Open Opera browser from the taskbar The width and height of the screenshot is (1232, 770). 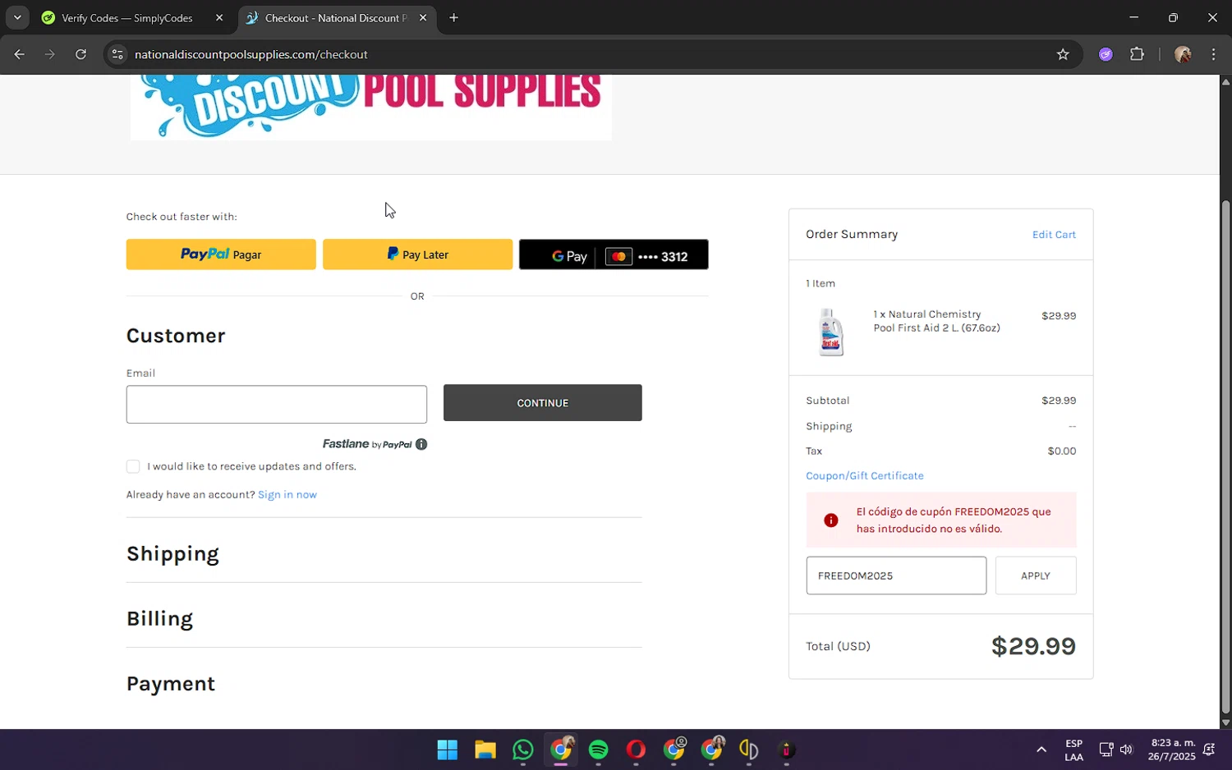point(636,749)
